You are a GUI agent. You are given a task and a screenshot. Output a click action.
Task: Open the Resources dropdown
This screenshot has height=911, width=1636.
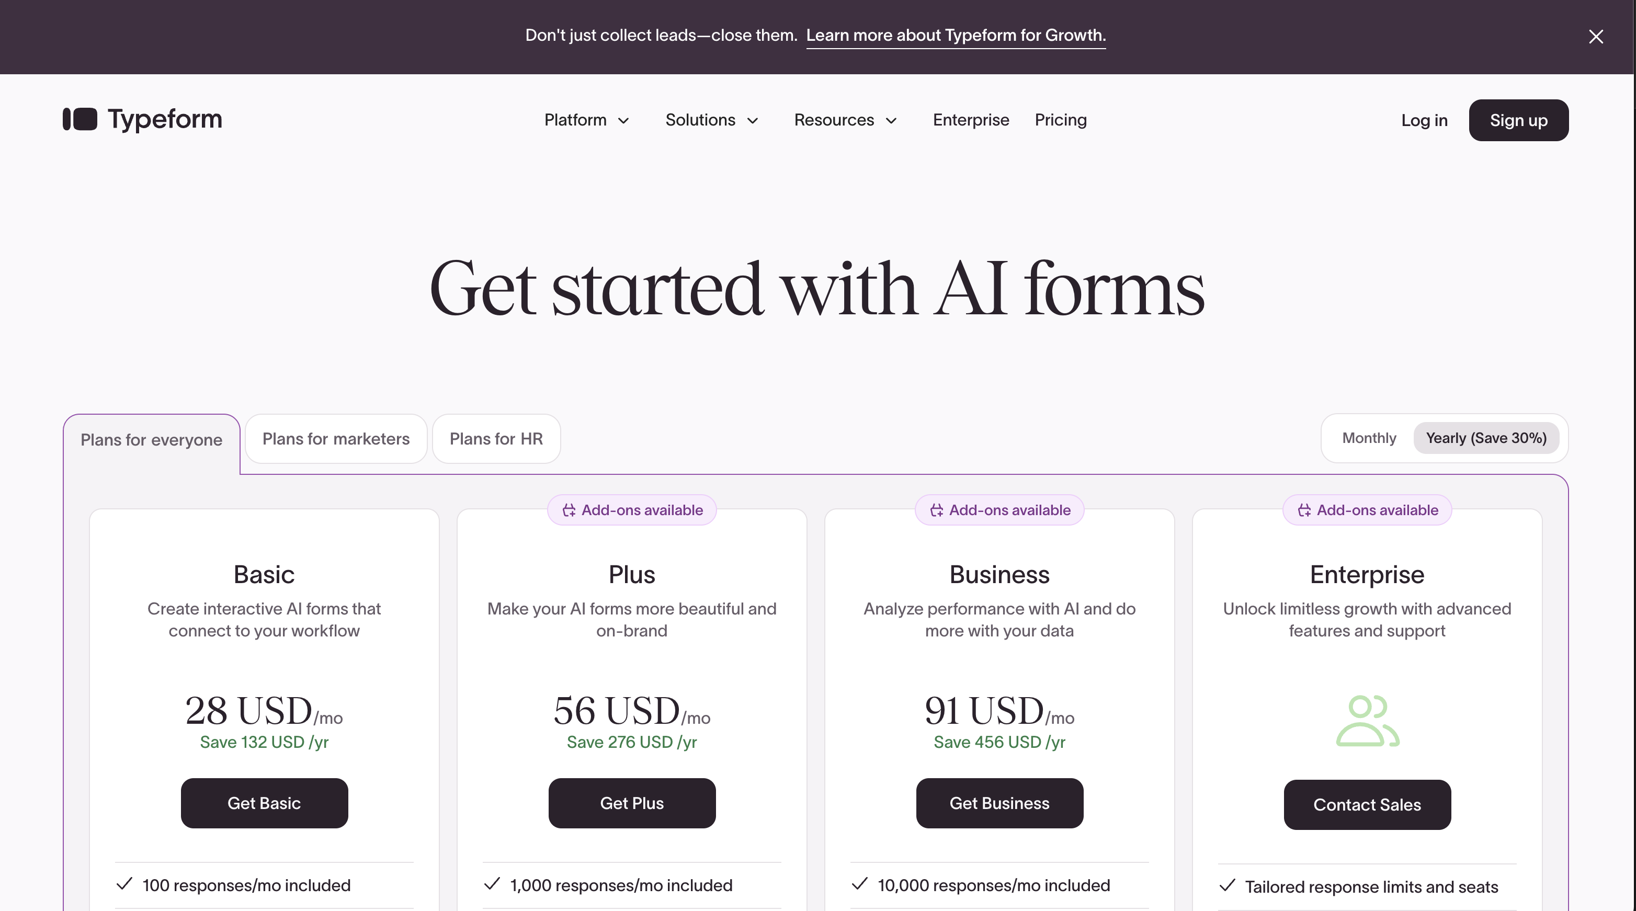pyautogui.click(x=845, y=120)
